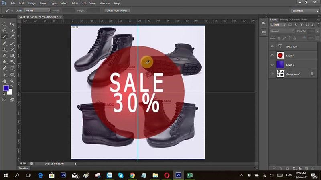321x180 pixels.
Task: Select the Zoom tool in toolbox
Action: tap(12, 81)
